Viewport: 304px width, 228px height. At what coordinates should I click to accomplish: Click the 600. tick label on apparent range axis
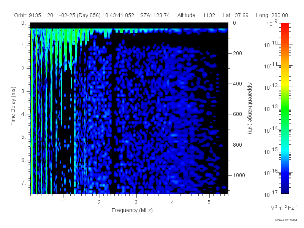click(238, 114)
